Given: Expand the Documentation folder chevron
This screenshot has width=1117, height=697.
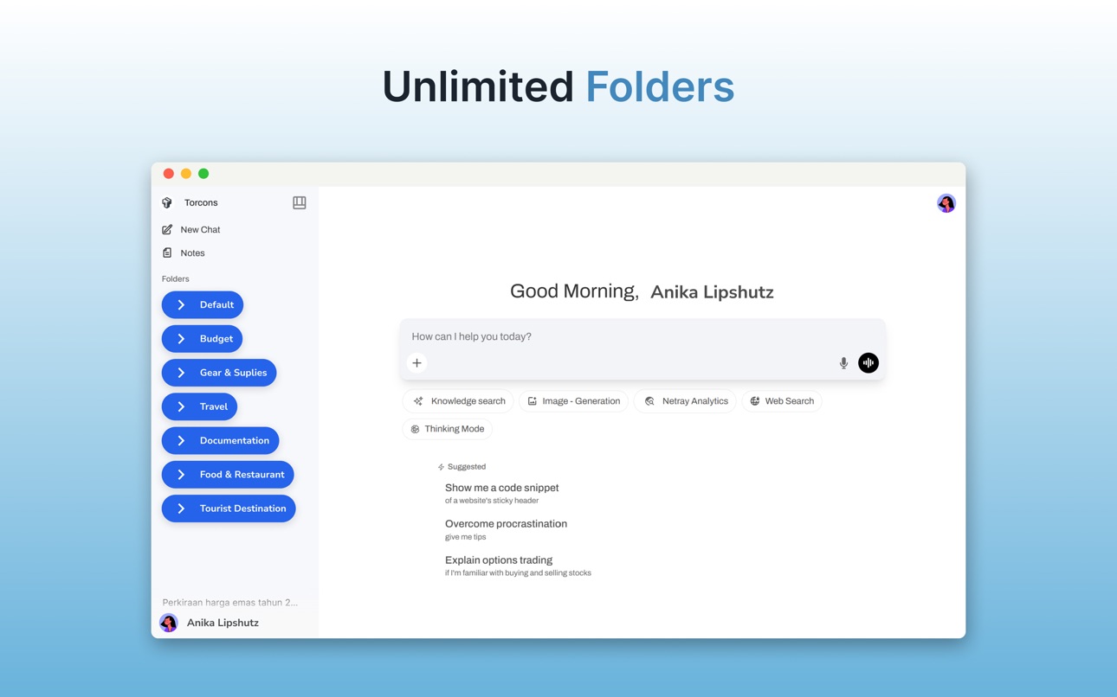Looking at the screenshot, I should [181, 441].
